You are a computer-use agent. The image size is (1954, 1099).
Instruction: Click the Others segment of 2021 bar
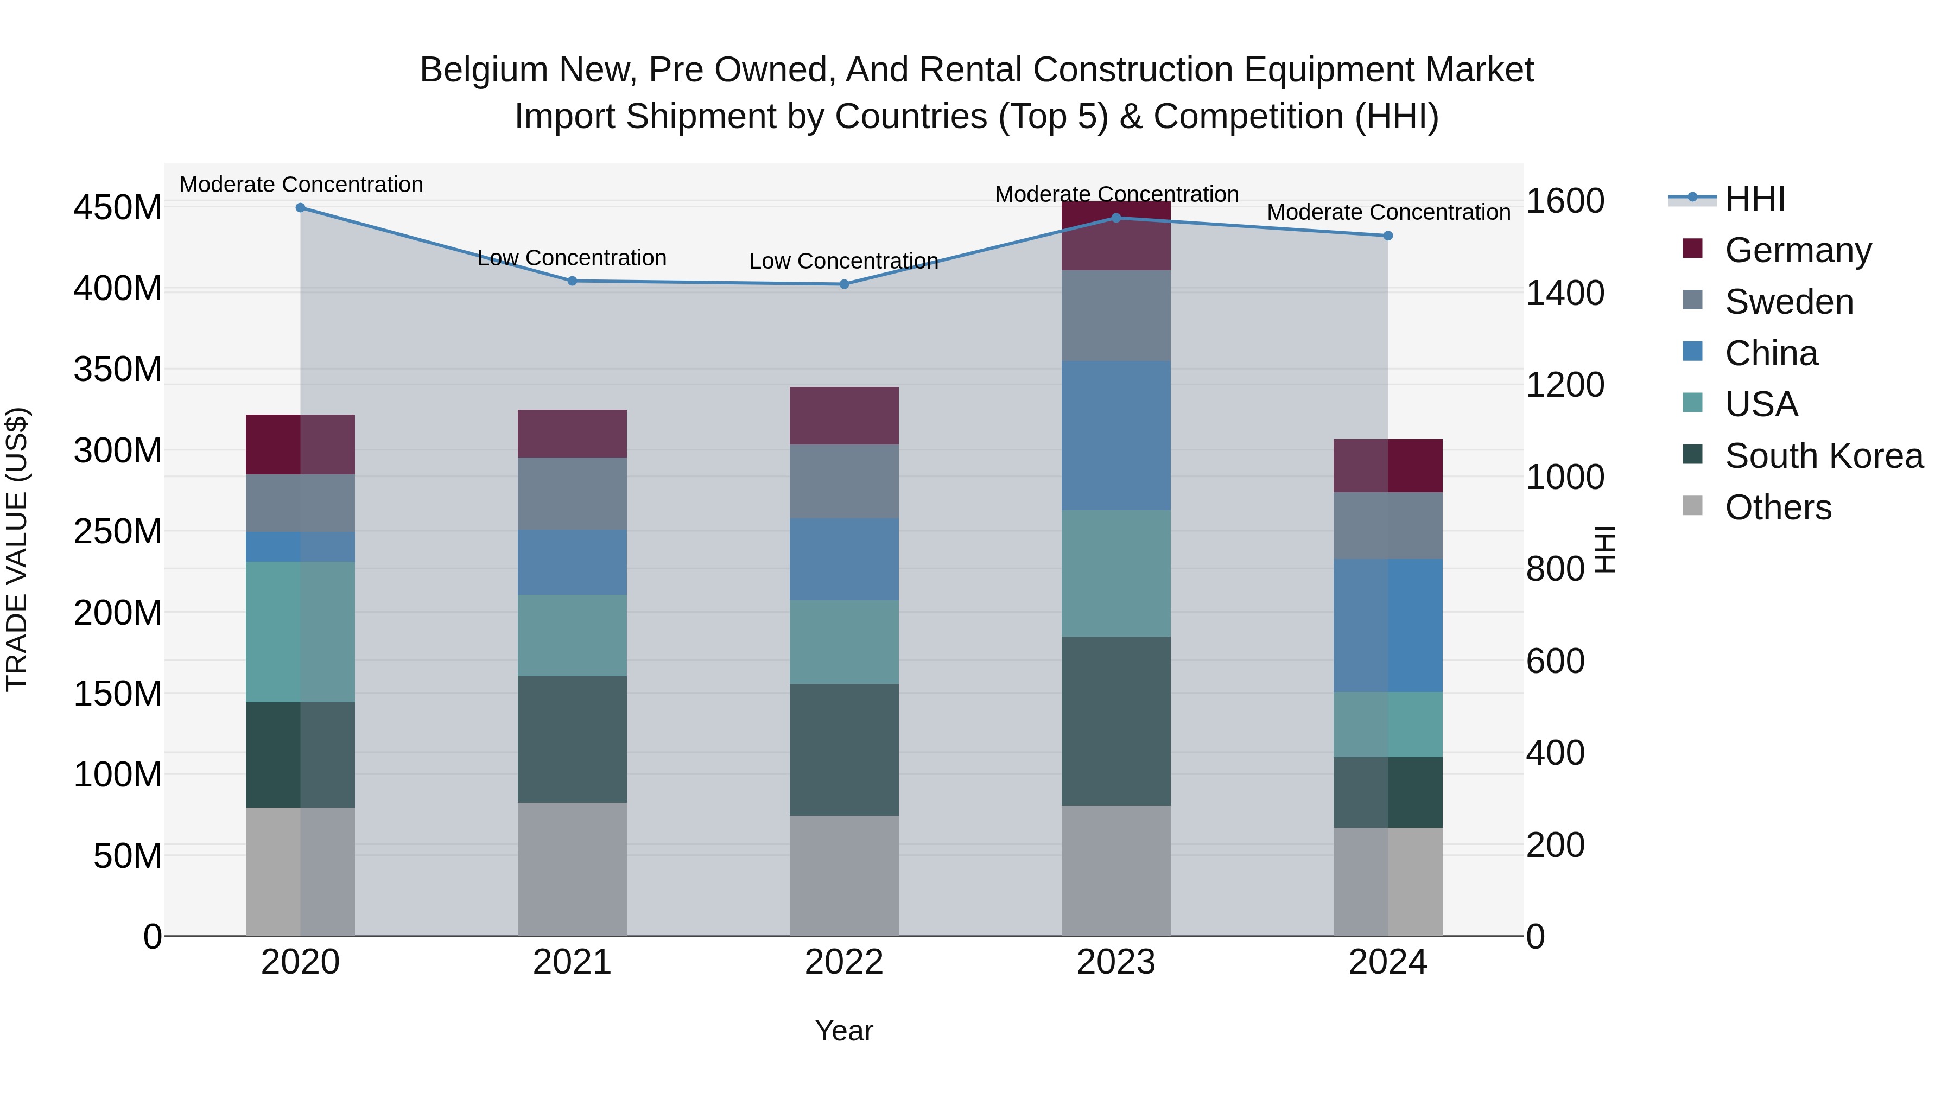point(573,869)
